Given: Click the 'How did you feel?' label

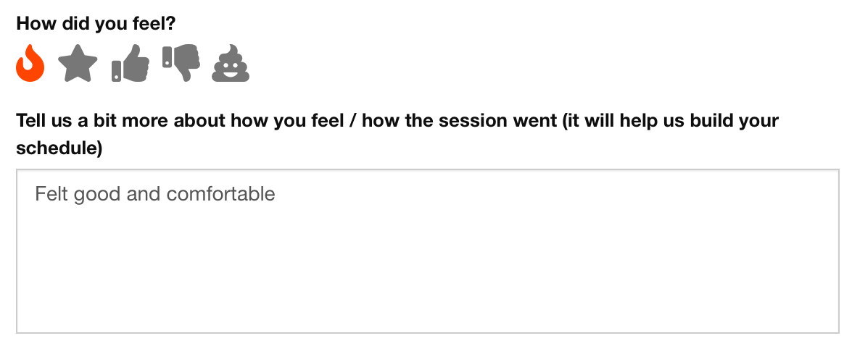Looking at the screenshot, I should coord(96,23).
